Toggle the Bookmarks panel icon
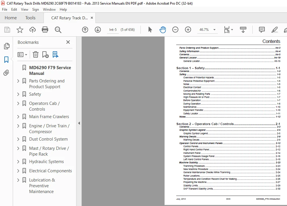 coord(6,60)
